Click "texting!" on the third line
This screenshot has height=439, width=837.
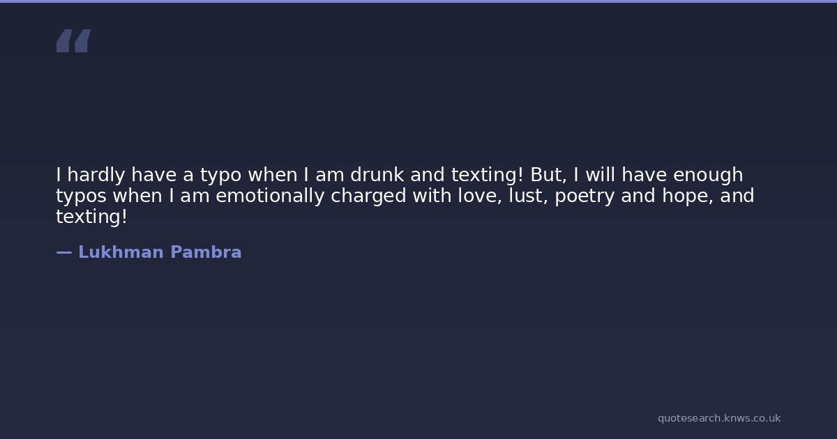[x=91, y=217]
